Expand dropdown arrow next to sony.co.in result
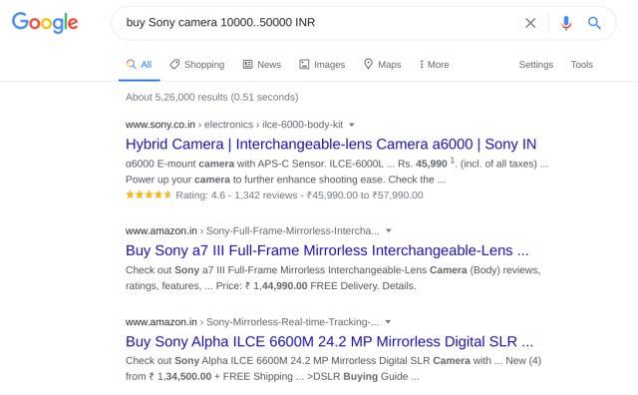 click(x=352, y=125)
